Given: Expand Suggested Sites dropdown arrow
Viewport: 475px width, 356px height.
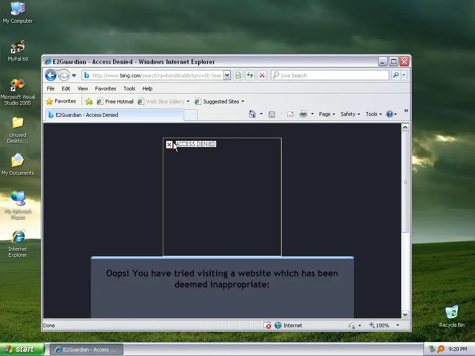Looking at the screenshot, I should tap(243, 102).
